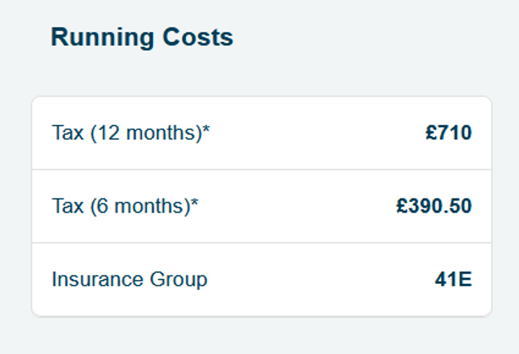Click the £710 tax value
519x354 pixels.
(x=448, y=133)
